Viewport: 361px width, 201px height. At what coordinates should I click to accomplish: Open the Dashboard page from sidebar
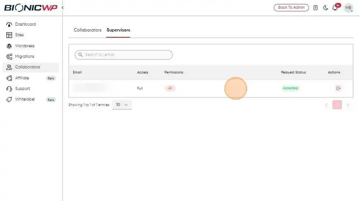click(x=25, y=24)
